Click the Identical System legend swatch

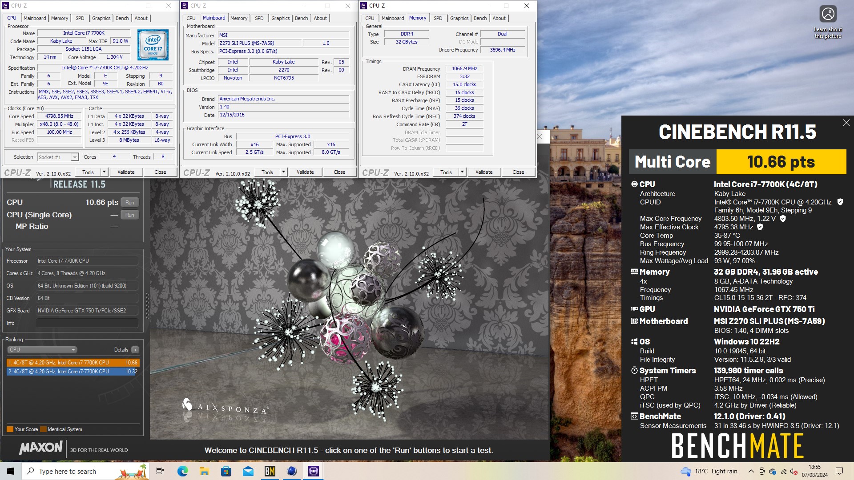(x=43, y=429)
